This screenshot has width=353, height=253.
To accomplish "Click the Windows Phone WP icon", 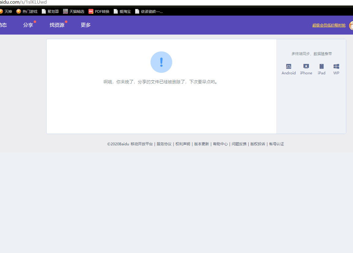I will pyautogui.click(x=336, y=66).
